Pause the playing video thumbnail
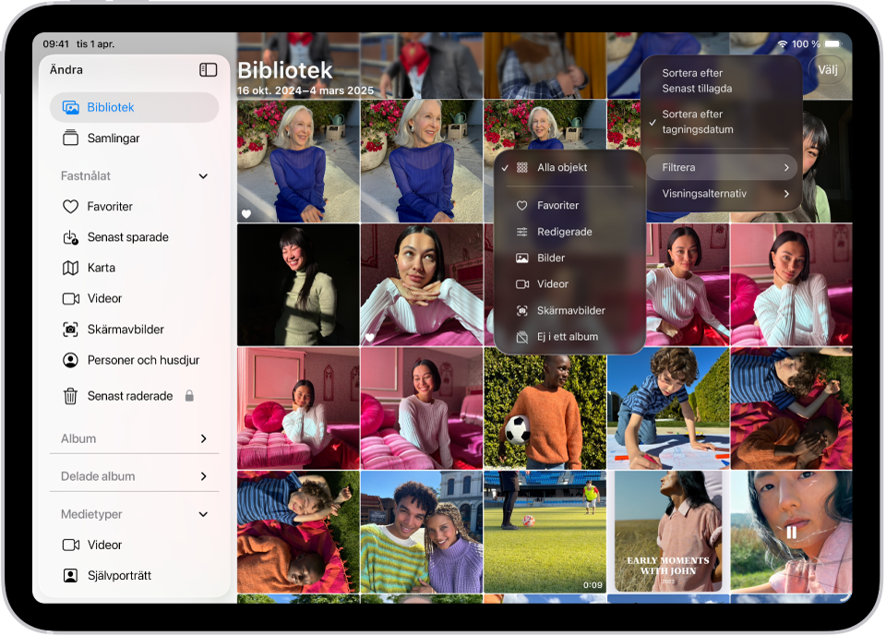This screenshot has height=636, width=886. (x=791, y=532)
